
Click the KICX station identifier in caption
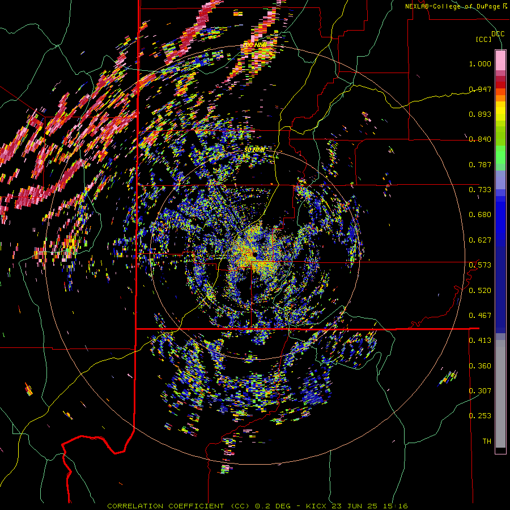(x=316, y=506)
